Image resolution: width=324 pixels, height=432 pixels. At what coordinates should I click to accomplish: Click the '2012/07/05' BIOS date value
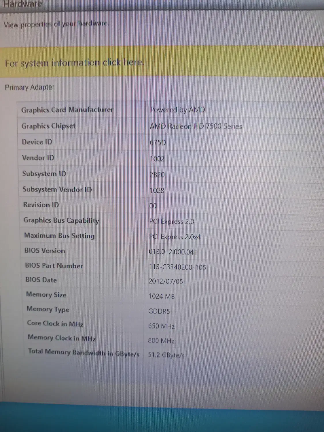click(166, 281)
